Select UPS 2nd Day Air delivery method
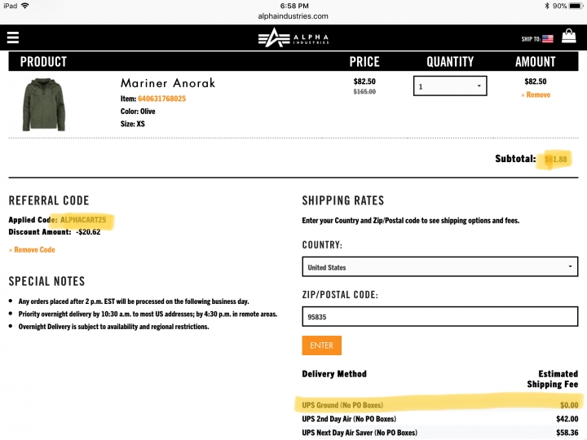The height and width of the screenshot is (440, 587). coord(440,419)
